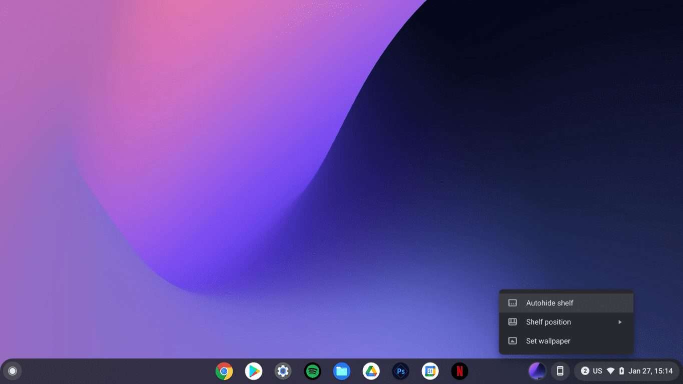
Task: Launch Photoshop from the shelf
Action: click(x=401, y=371)
